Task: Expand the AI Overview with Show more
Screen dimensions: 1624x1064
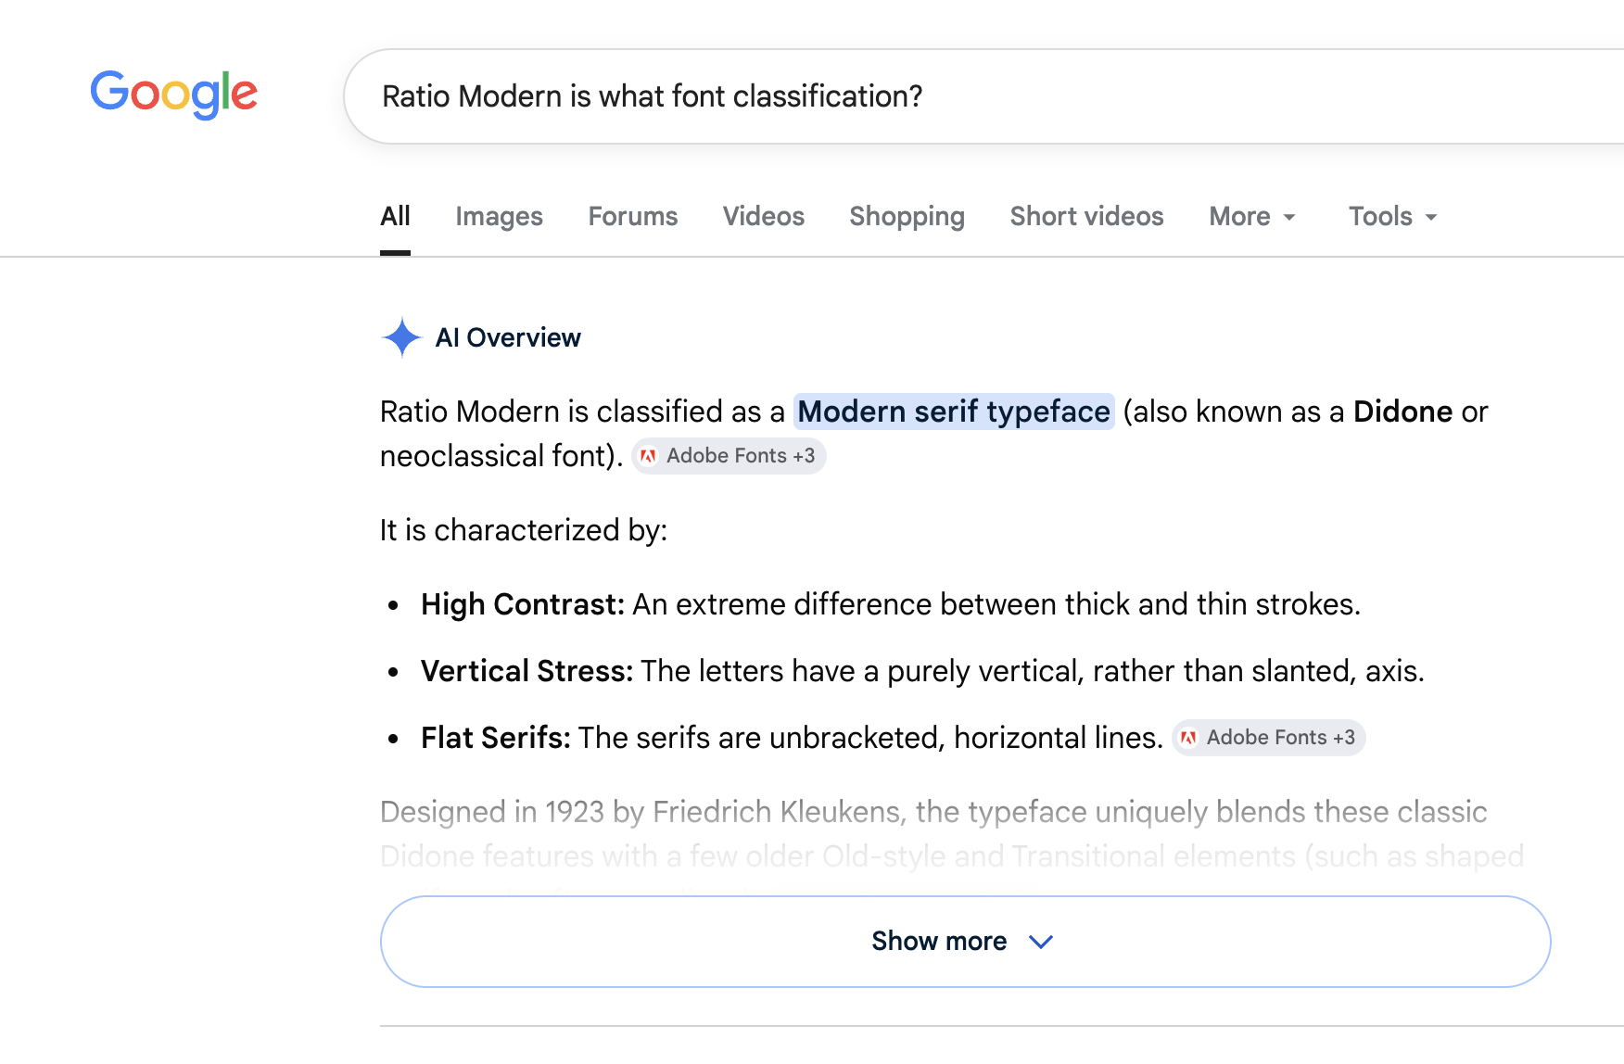Action: [x=965, y=942]
